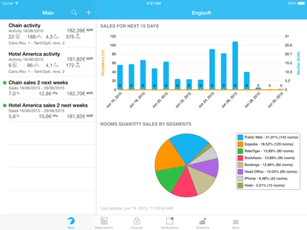The height and width of the screenshot is (230, 307).
Task: Click the Bookings tan legend swatch
Action: pos(240,165)
